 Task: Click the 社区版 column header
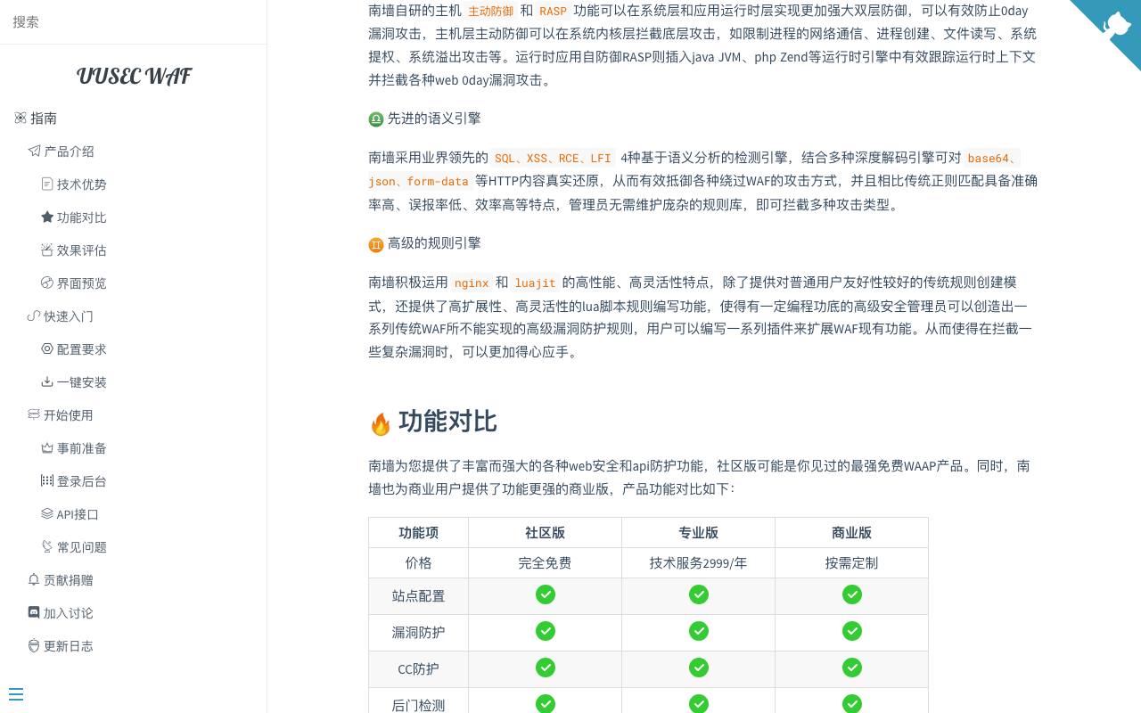tap(545, 532)
